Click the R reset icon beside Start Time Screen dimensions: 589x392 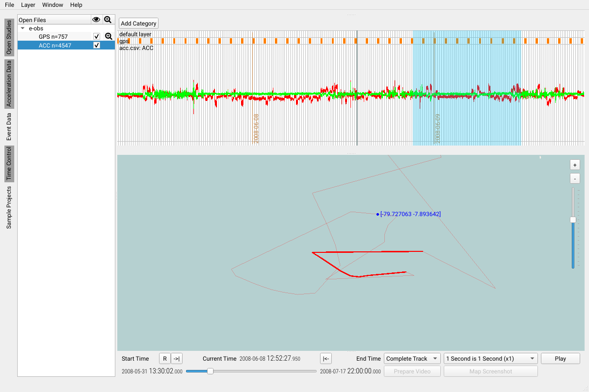click(164, 358)
